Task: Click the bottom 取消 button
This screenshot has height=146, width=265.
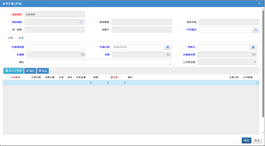Action: (x=257, y=140)
